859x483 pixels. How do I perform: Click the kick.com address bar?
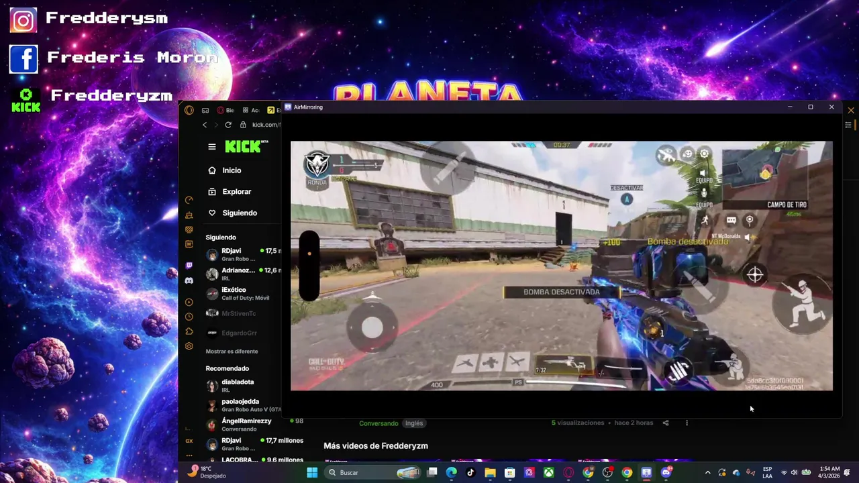[x=266, y=125]
